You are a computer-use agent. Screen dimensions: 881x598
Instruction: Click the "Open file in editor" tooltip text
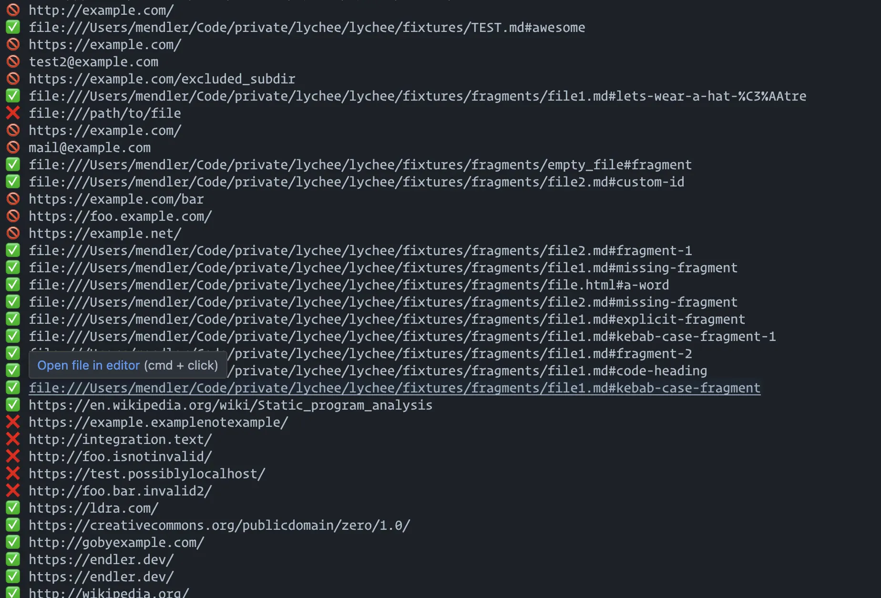pos(89,365)
